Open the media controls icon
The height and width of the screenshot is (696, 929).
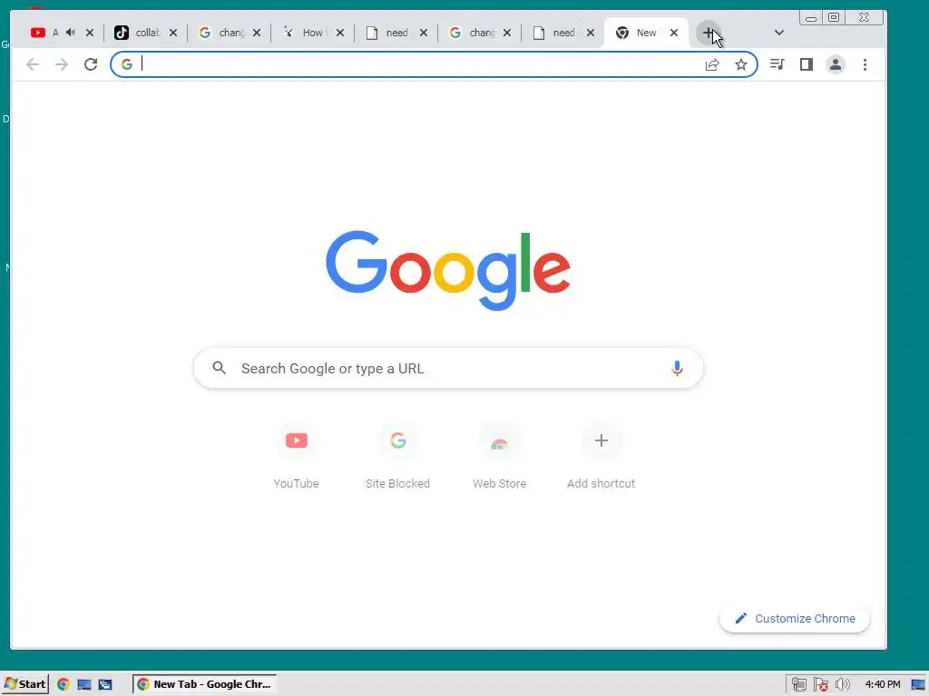tap(777, 64)
